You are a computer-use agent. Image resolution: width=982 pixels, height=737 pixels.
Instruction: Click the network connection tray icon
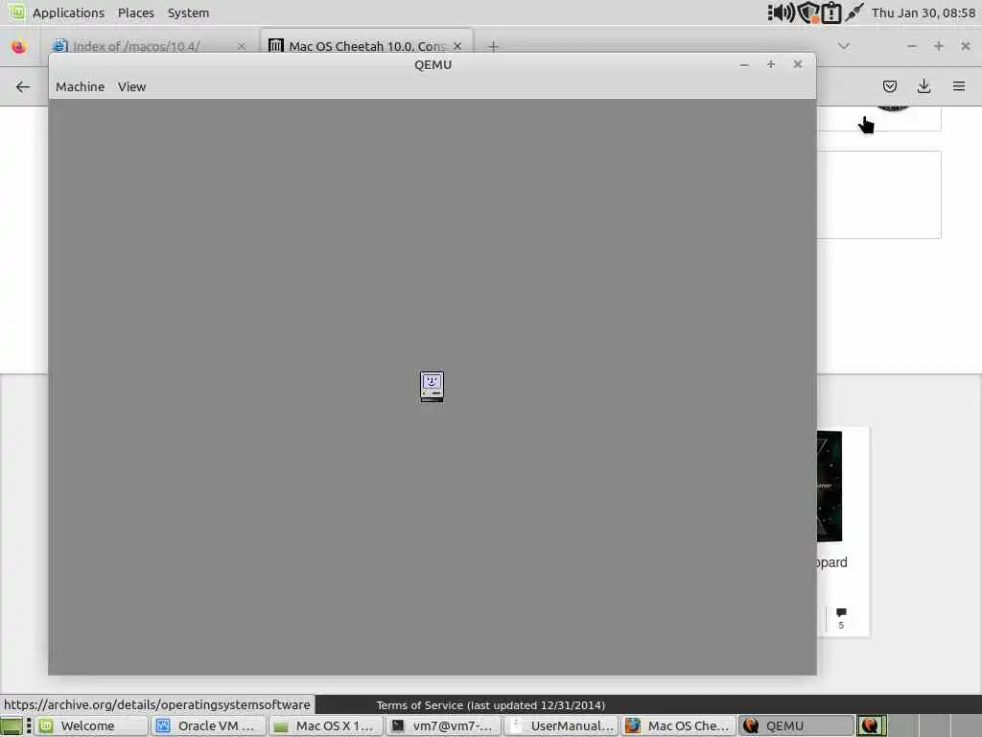point(853,12)
